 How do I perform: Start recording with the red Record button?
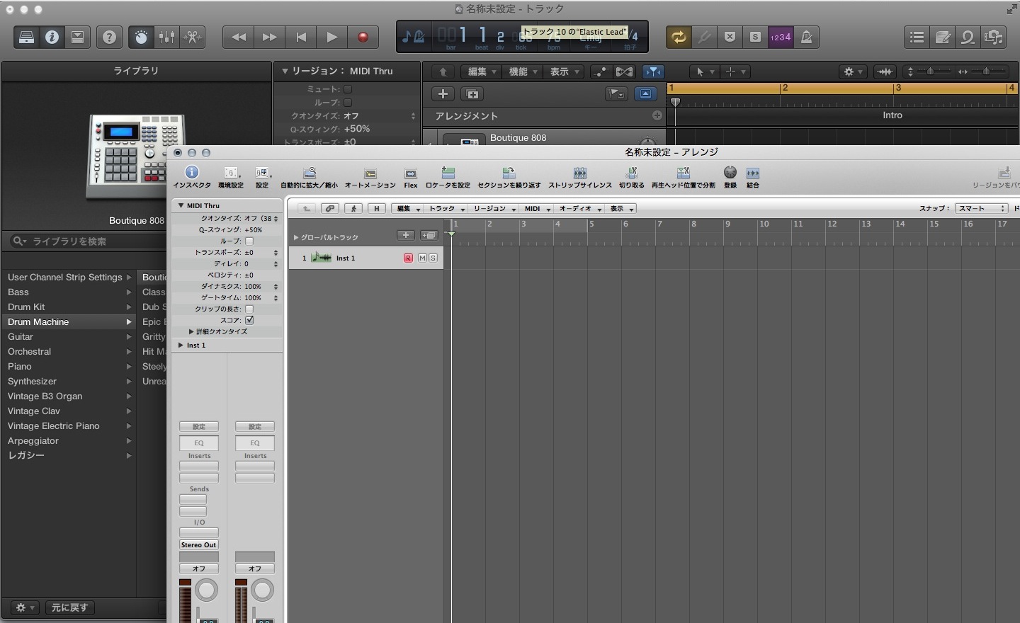pos(363,38)
